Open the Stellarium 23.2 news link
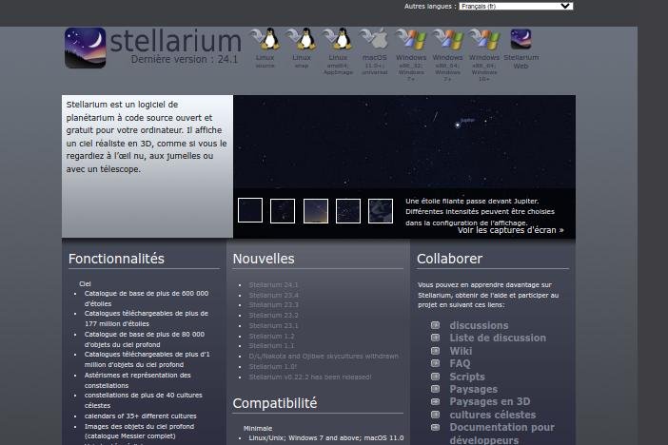The width and height of the screenshot is (668, 445). pyautogui.click(x=273, y=315)
